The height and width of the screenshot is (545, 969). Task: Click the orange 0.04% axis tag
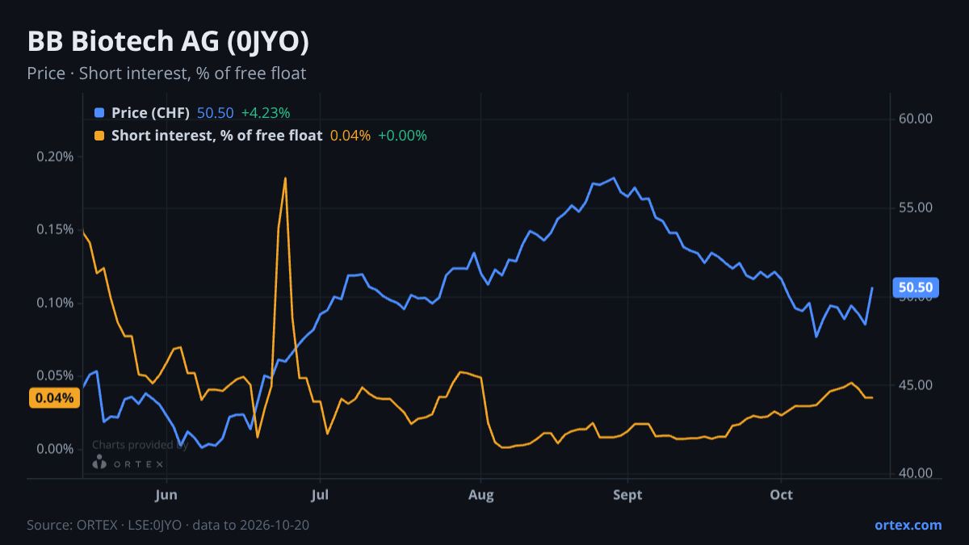coord(54,398)
